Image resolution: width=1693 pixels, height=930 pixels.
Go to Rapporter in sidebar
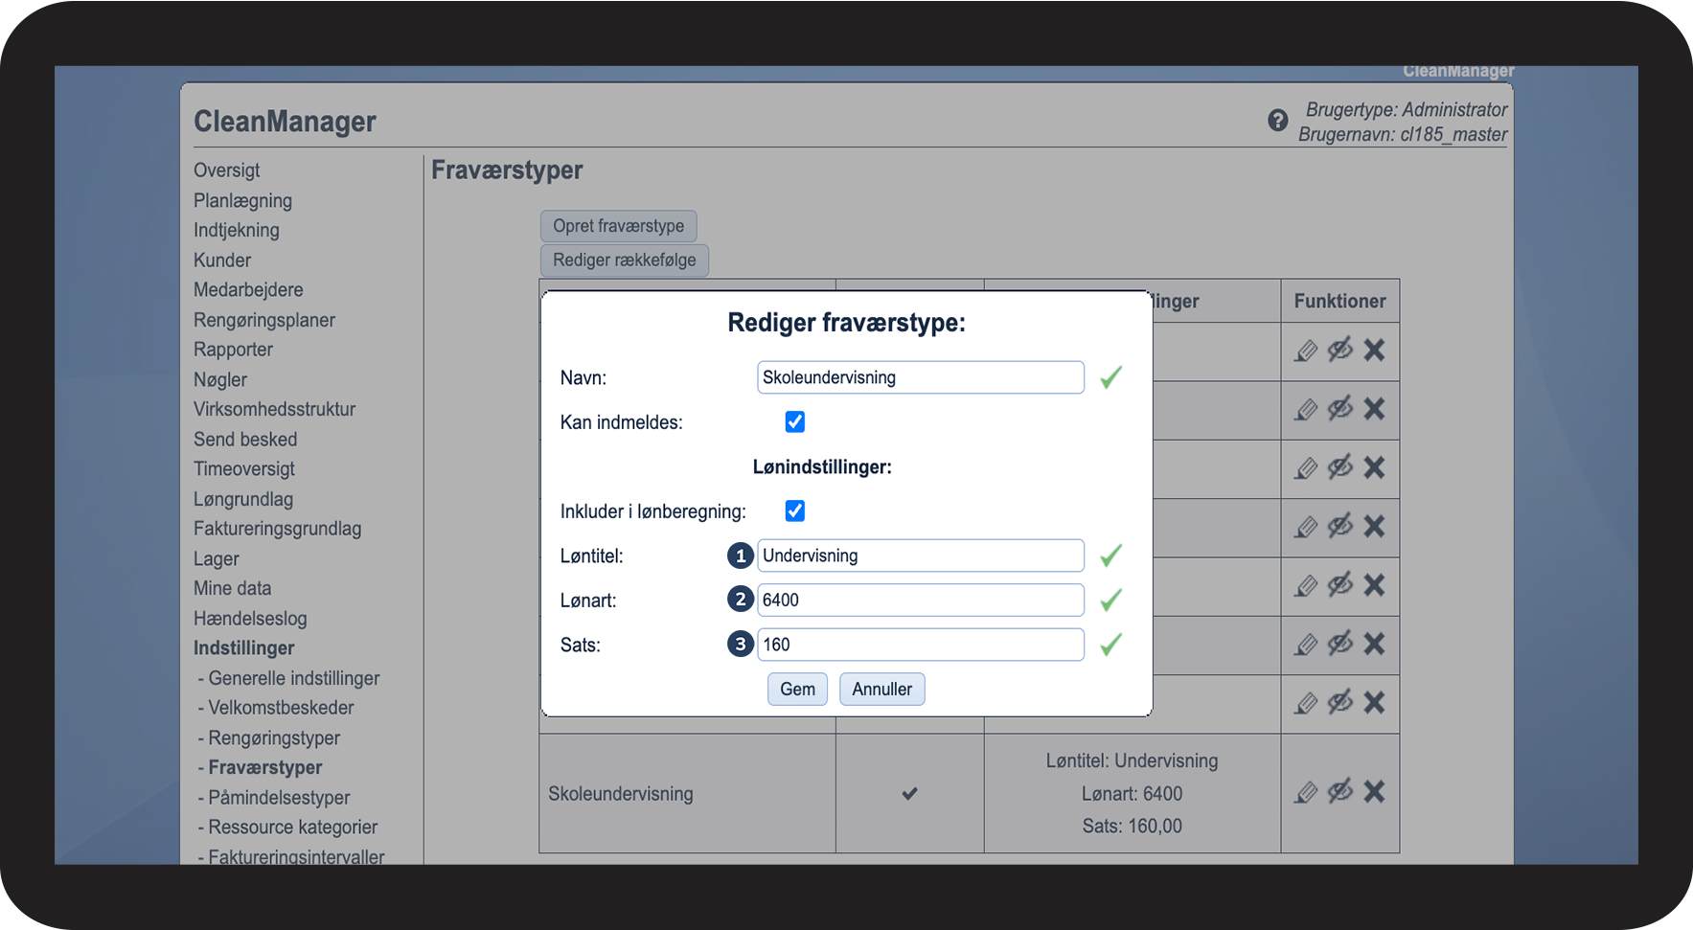233,350
